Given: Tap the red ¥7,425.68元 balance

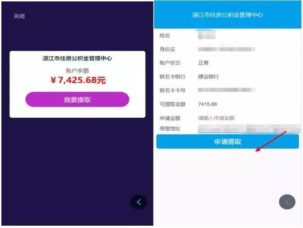Looking at the screenshot, I should tap(78, 80).
